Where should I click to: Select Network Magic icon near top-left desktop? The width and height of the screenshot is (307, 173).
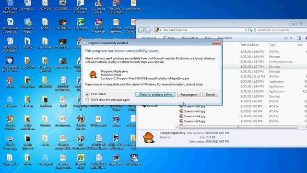click(x=28, y=25)
